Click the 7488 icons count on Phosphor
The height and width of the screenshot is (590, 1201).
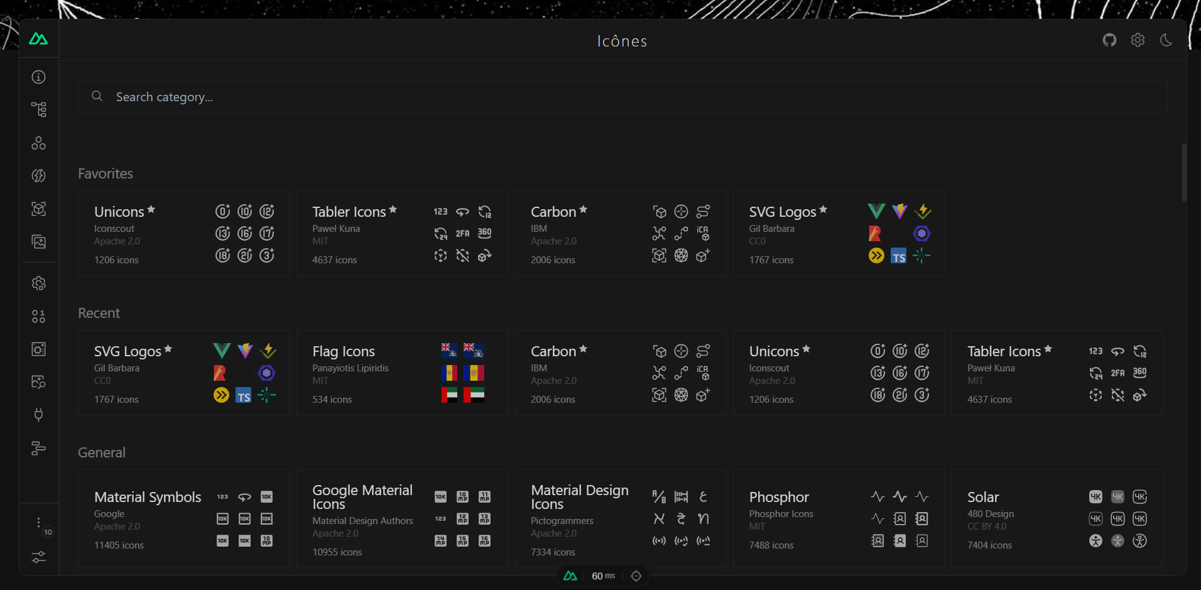click(x=771, y=545)
